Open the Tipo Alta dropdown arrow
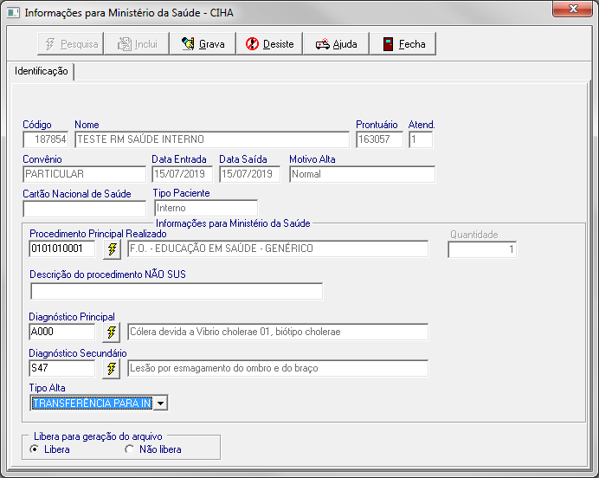This screenshot has width=599, height=478. 160,404
